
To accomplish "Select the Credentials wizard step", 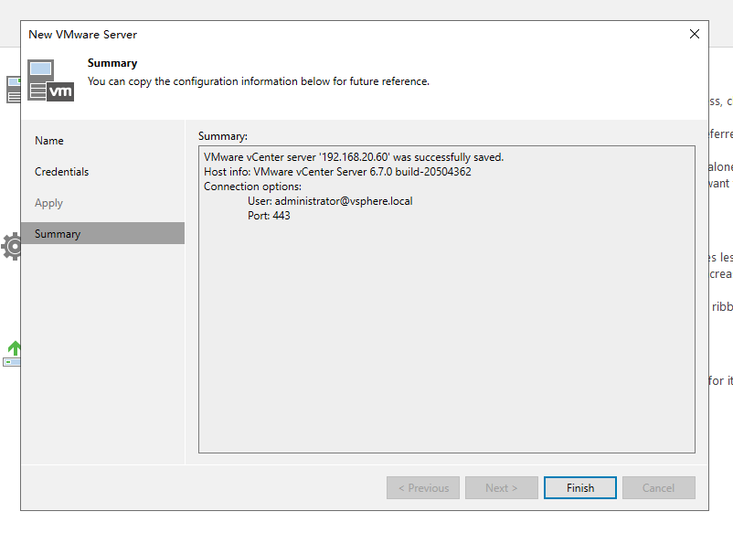I will tap(62, 172).
